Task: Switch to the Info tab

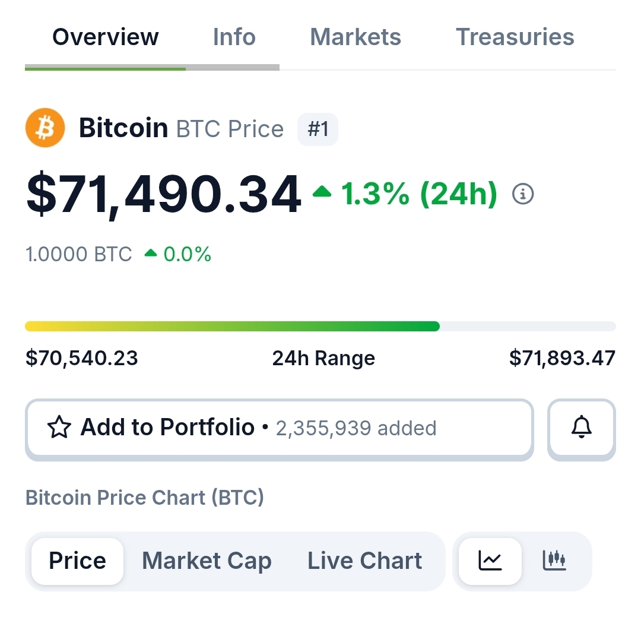Action: point(234,37)
